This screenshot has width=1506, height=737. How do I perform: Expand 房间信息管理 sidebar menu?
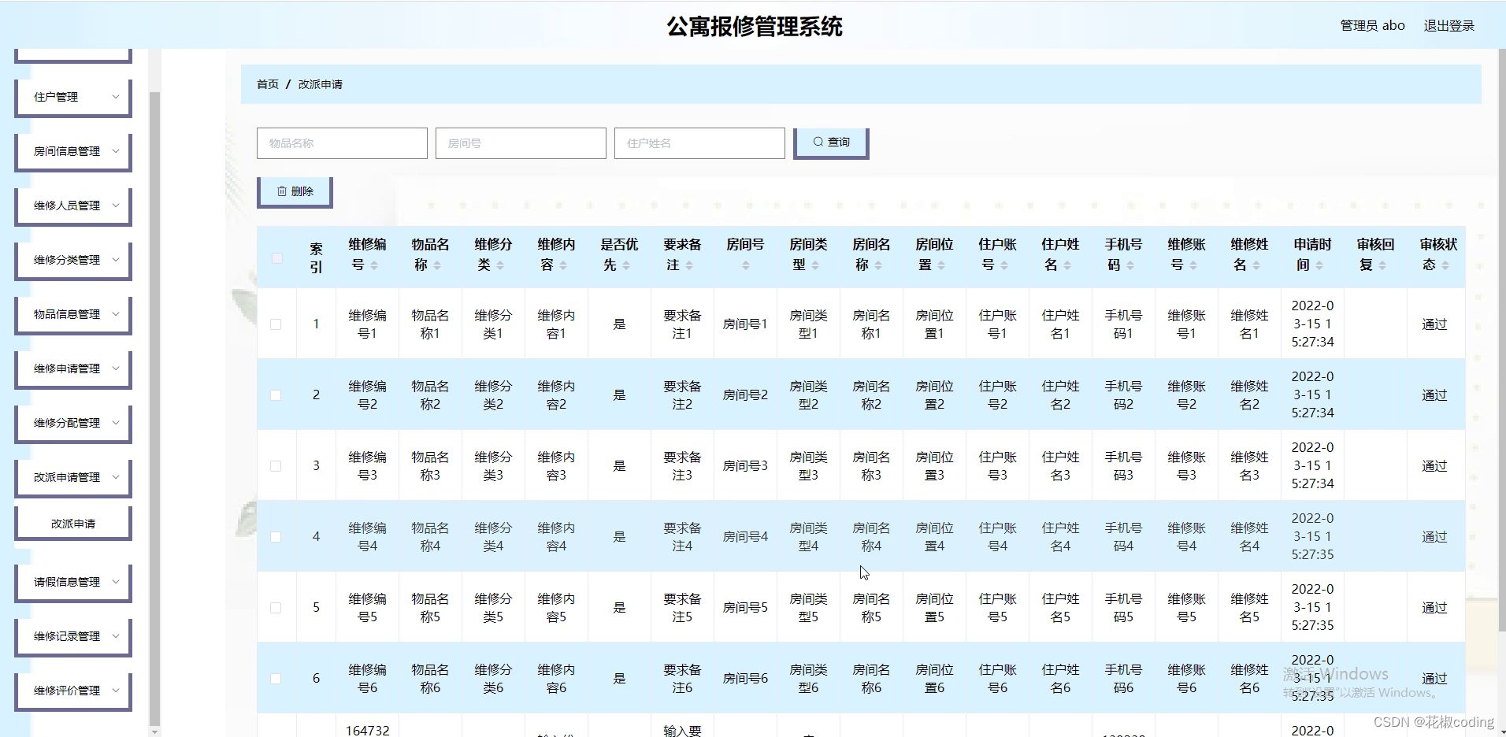pos(73,151)
